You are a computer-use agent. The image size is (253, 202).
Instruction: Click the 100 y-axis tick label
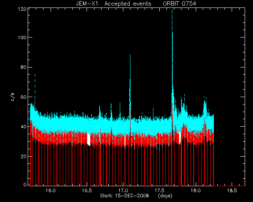point(22,37)
